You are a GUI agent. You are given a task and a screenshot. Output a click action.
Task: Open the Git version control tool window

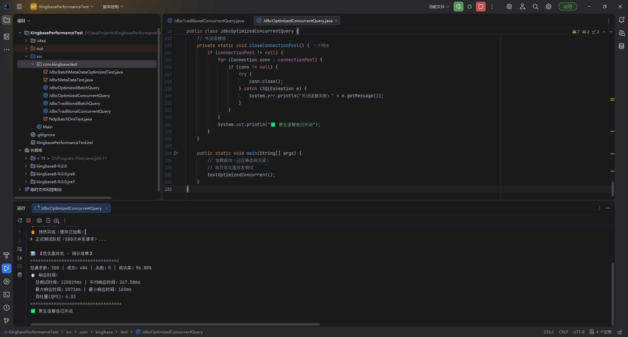7,321
